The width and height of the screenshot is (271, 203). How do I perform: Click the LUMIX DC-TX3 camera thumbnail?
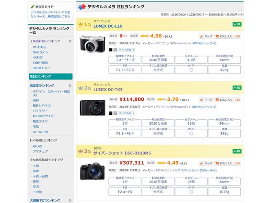[92, 108]
